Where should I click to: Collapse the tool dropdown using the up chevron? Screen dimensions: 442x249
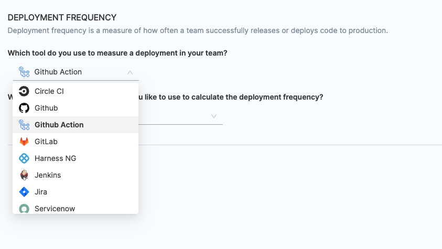[x=130, y=72]
